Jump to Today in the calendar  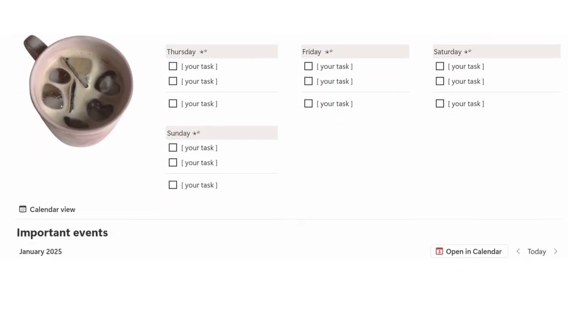[x=536, y=251]
